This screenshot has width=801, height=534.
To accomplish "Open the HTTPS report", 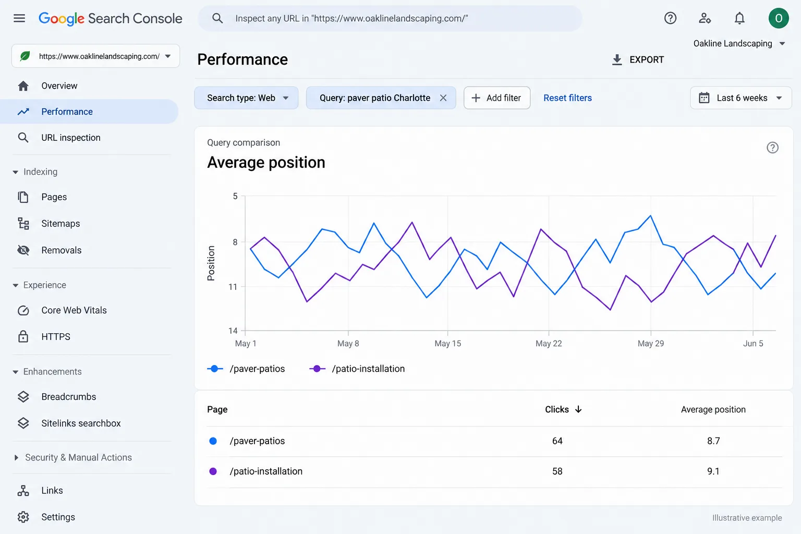I will pos(89,336).
